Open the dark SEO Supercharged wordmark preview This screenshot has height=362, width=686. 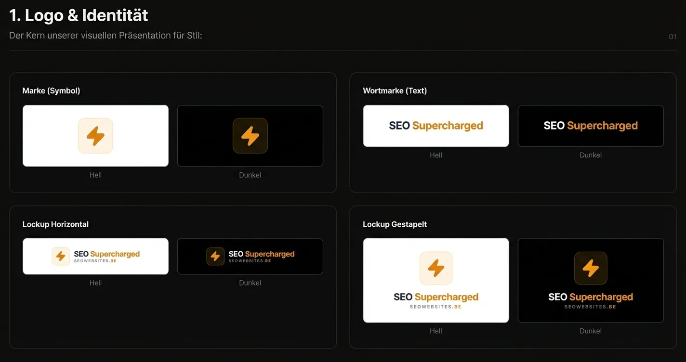click(x=591, y=126)
